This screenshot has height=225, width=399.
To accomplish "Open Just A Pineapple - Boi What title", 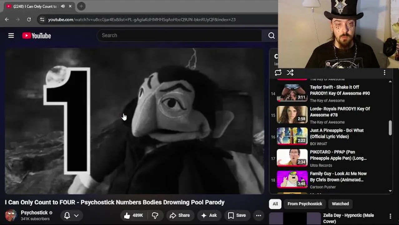I will (337, 133).
